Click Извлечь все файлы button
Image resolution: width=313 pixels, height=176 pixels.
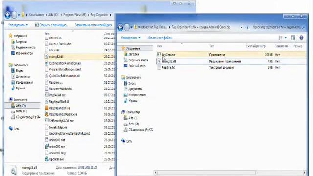click(160, 38)
